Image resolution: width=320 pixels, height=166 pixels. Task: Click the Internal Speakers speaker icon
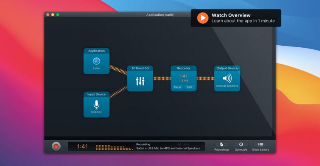227,78
